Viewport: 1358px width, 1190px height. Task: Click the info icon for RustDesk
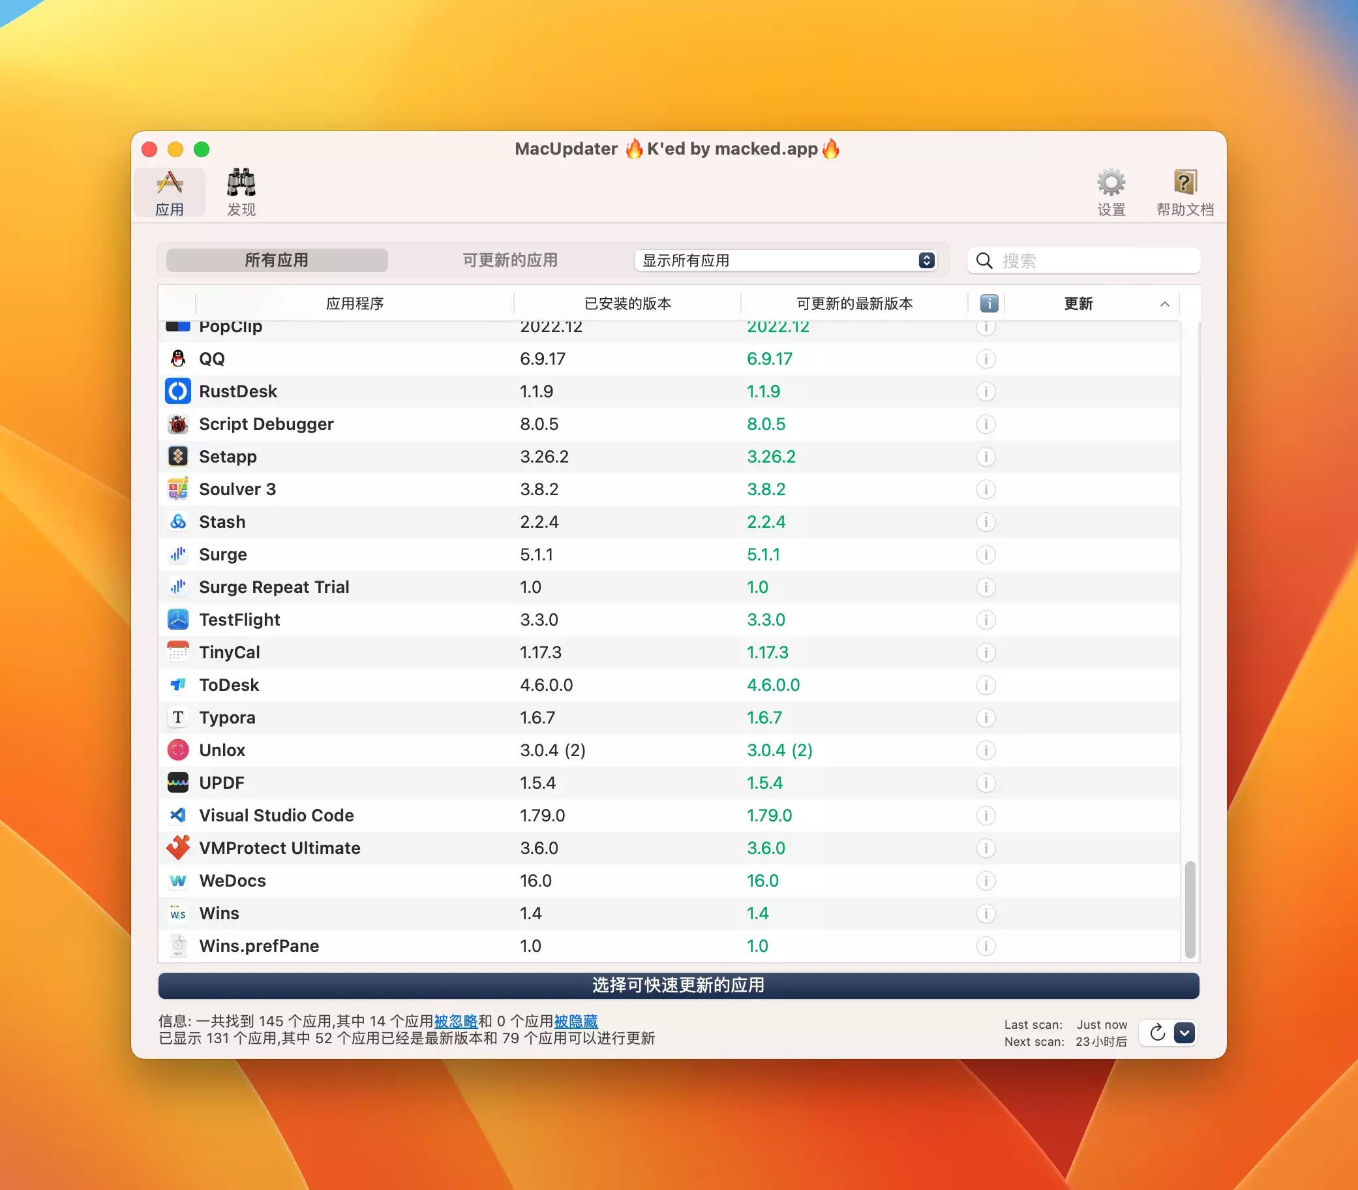[986, 392]
